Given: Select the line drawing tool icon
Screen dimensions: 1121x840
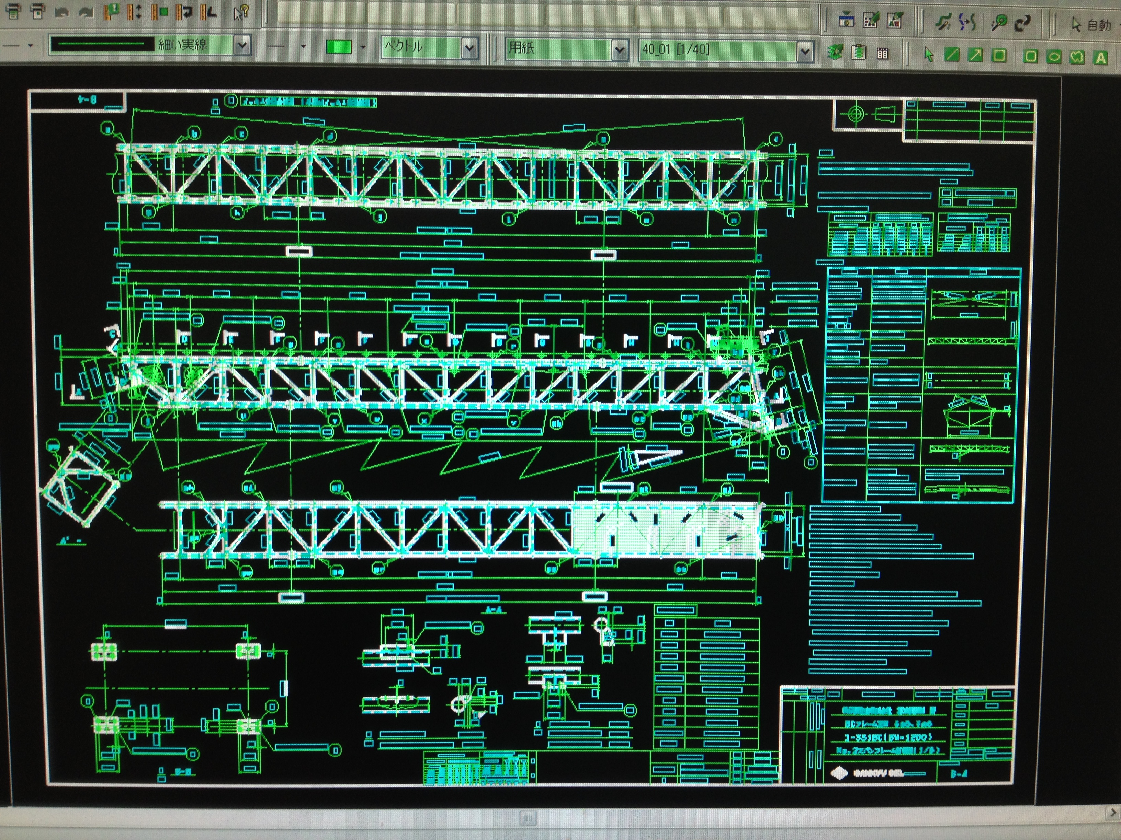Looking at the screenshot, I should tap(952, 55).
